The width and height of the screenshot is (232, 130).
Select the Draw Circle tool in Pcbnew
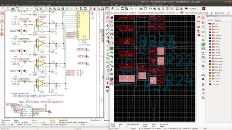click(x=203, y=58)
